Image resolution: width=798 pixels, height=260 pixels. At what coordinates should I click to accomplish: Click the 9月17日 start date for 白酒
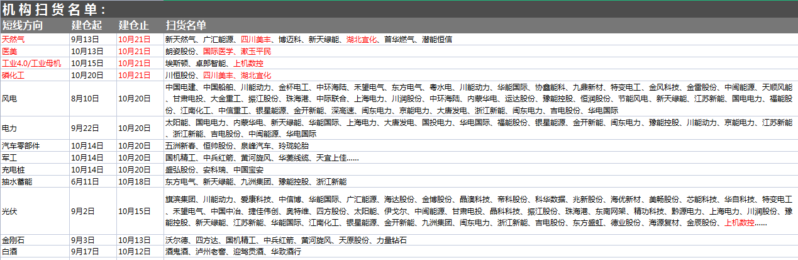[92, 252]
